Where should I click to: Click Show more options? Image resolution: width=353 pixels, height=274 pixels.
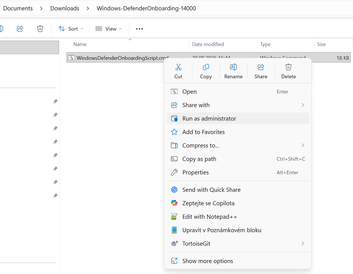click(238, 261)
